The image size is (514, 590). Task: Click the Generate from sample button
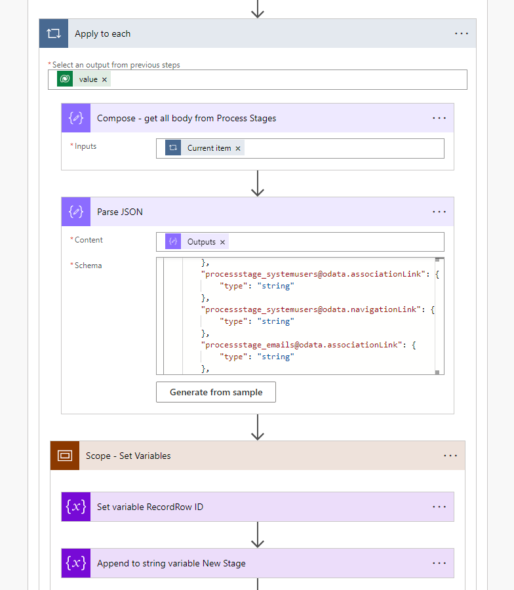coord(216,392)
